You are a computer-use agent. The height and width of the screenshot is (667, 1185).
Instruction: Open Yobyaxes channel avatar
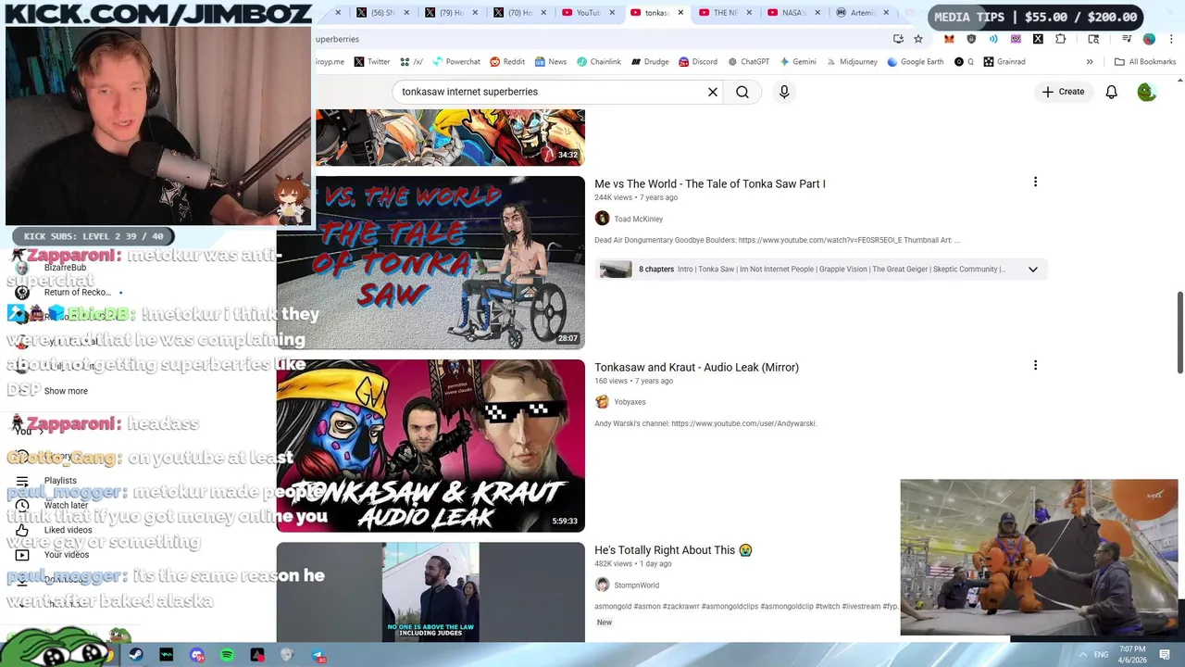602,401
